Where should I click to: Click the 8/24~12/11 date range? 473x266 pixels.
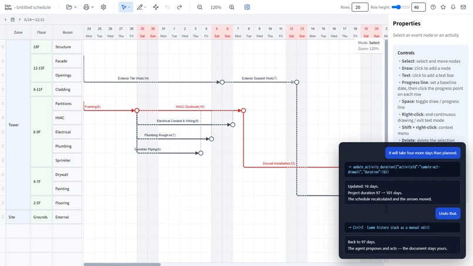34,19
